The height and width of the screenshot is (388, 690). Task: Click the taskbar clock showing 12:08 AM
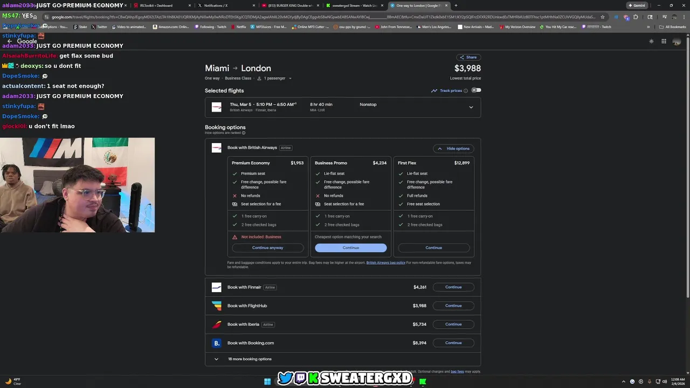tap(678, 382)
